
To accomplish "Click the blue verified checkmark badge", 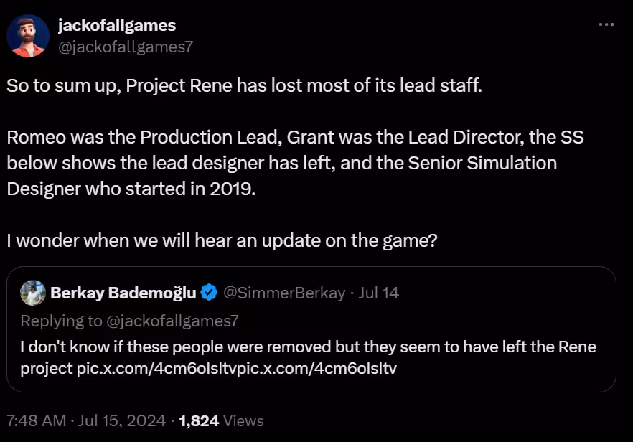I will [209, 292].
